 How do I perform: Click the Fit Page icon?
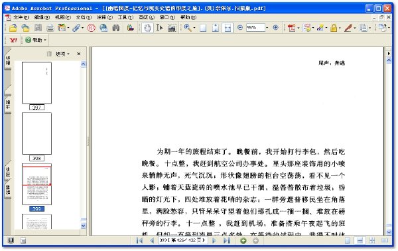[x=215, y=28]
